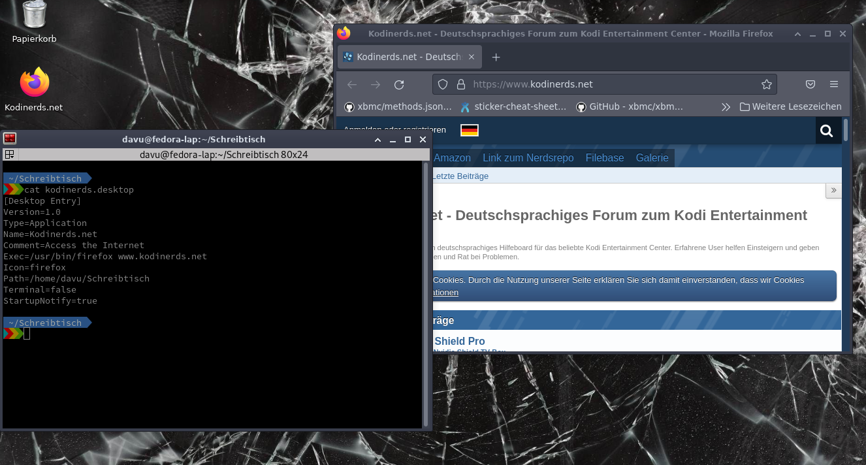Open sticker-cheat-sheet bookmark
Screen dimensions: 866x465
coord(513,106)
